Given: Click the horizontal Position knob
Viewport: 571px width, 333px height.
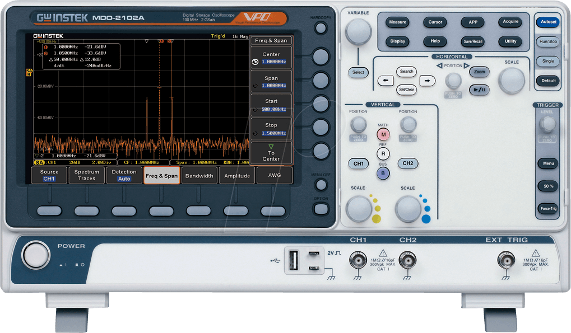Looking at the screenshot, I should 453,80.
